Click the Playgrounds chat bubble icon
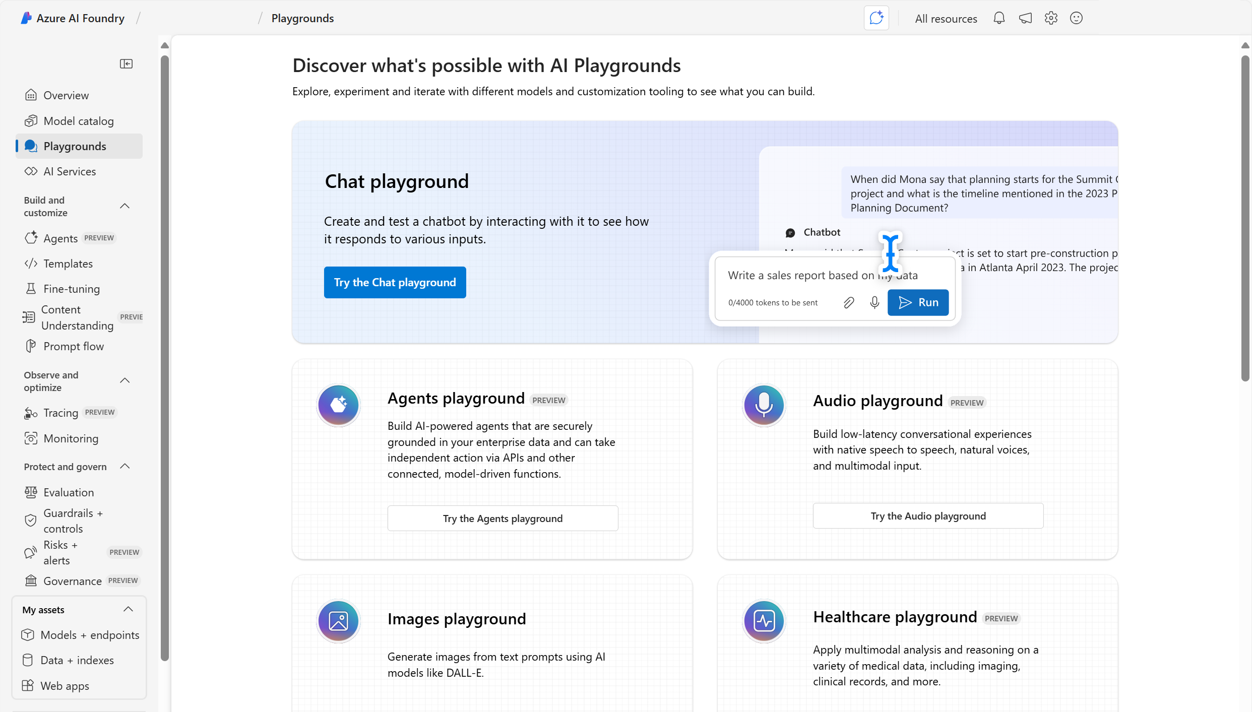1252x712 pixels. [31, 146]
